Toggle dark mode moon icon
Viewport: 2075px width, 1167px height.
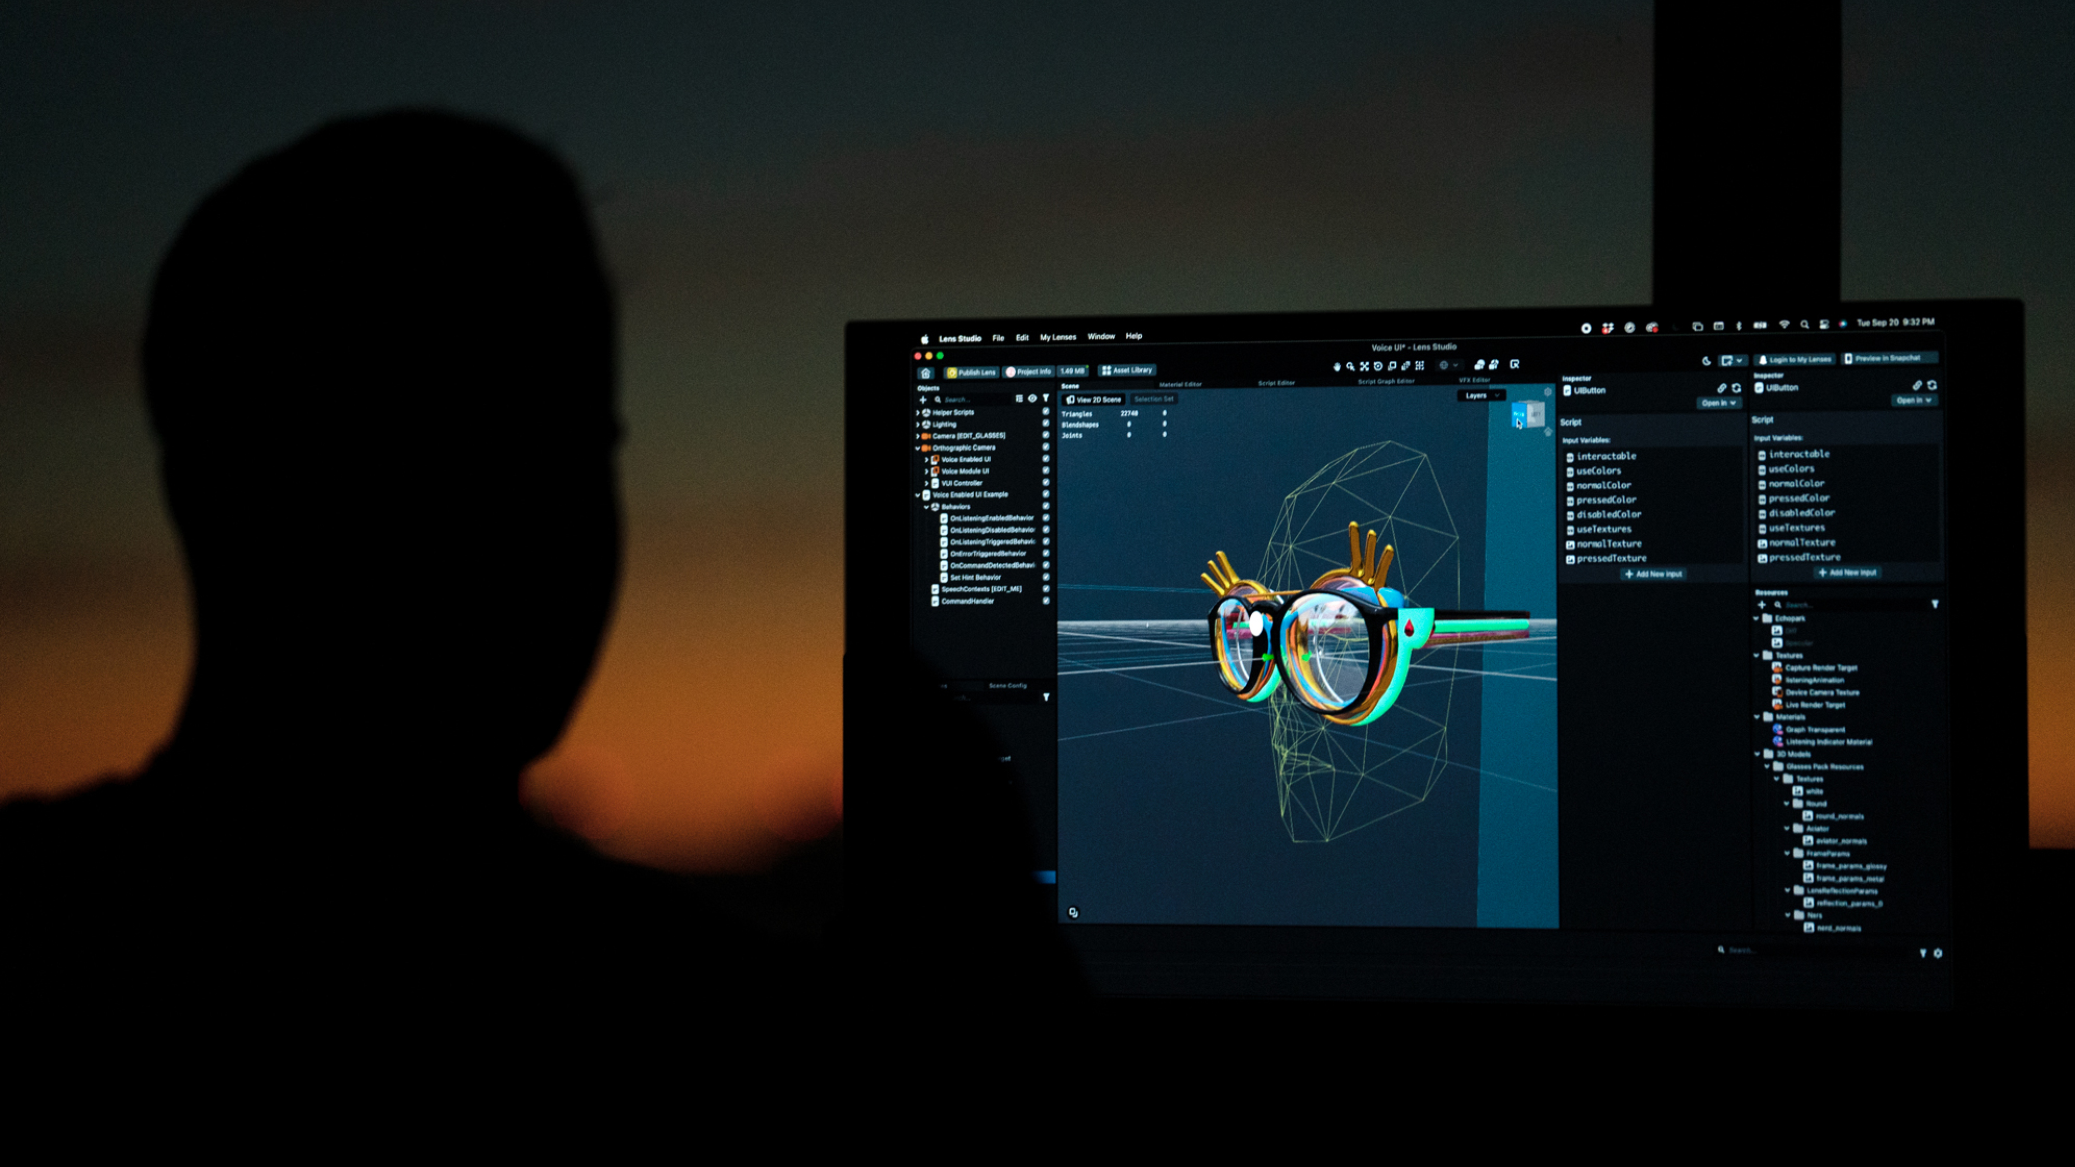(x=1706, y=361)
